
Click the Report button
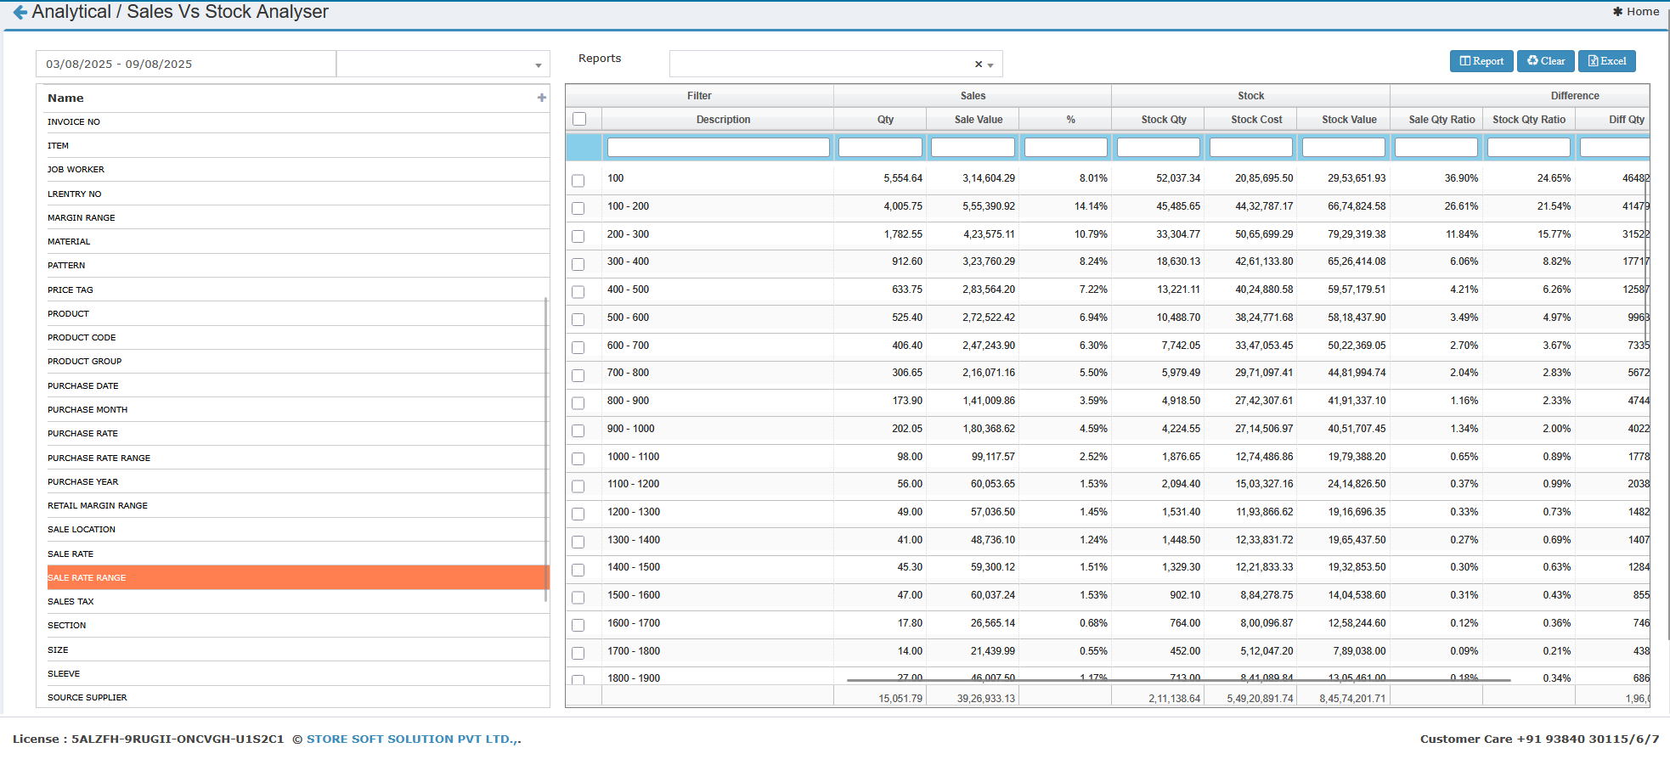(x=1481, y=61)
